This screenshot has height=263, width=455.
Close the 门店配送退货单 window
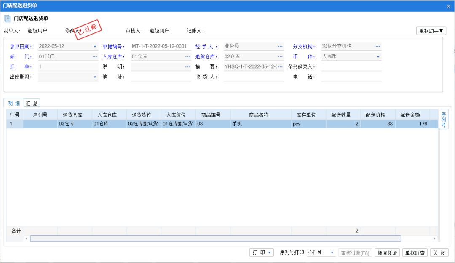pos(448,6)
